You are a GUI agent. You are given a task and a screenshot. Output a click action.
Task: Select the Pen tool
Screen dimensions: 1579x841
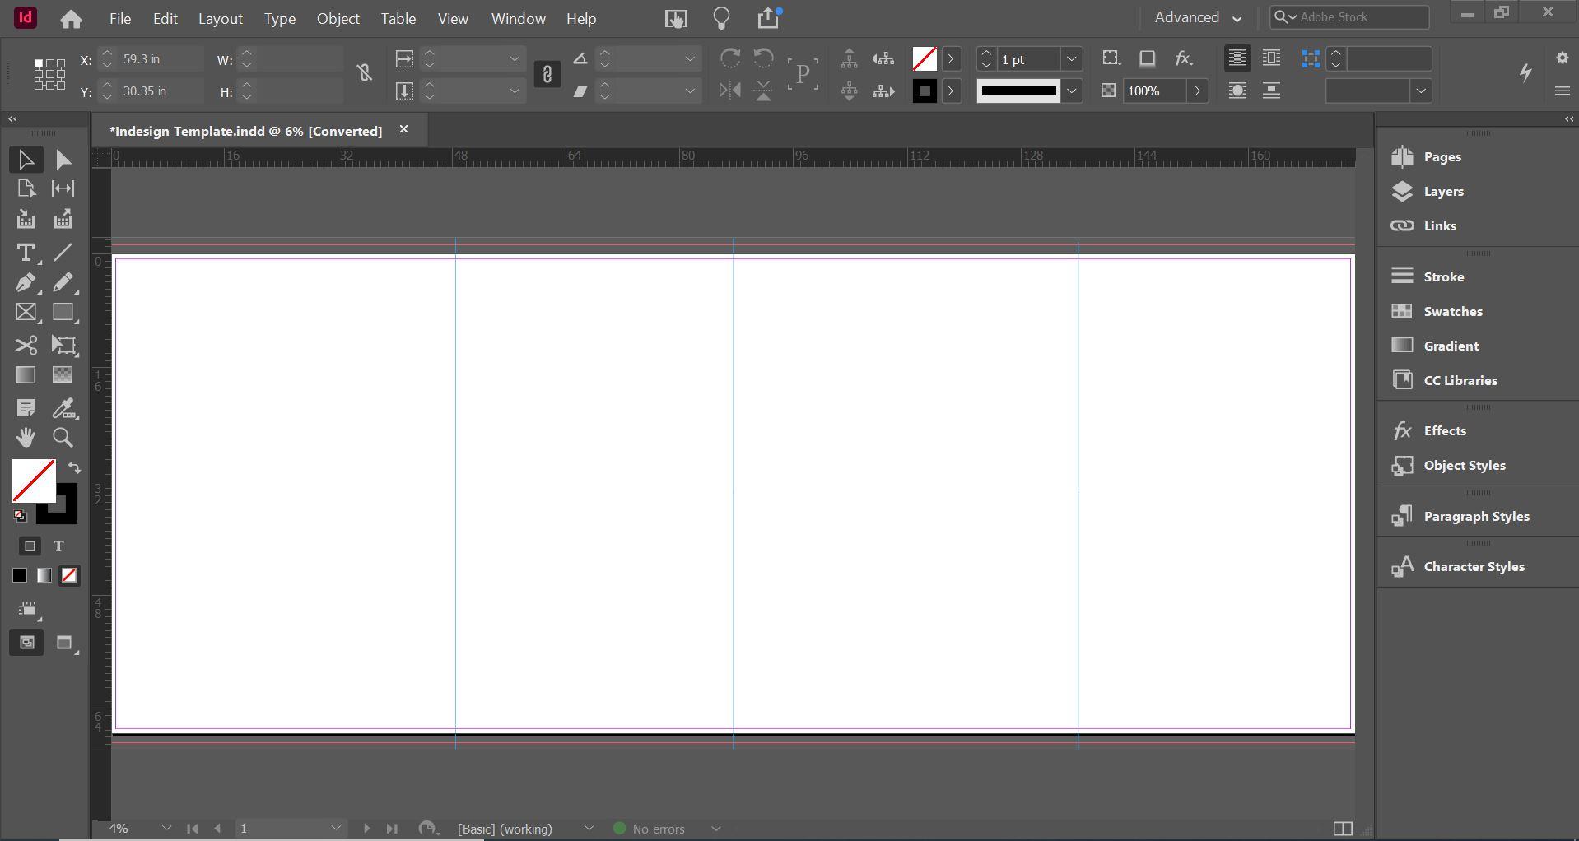tap(26, 283)
